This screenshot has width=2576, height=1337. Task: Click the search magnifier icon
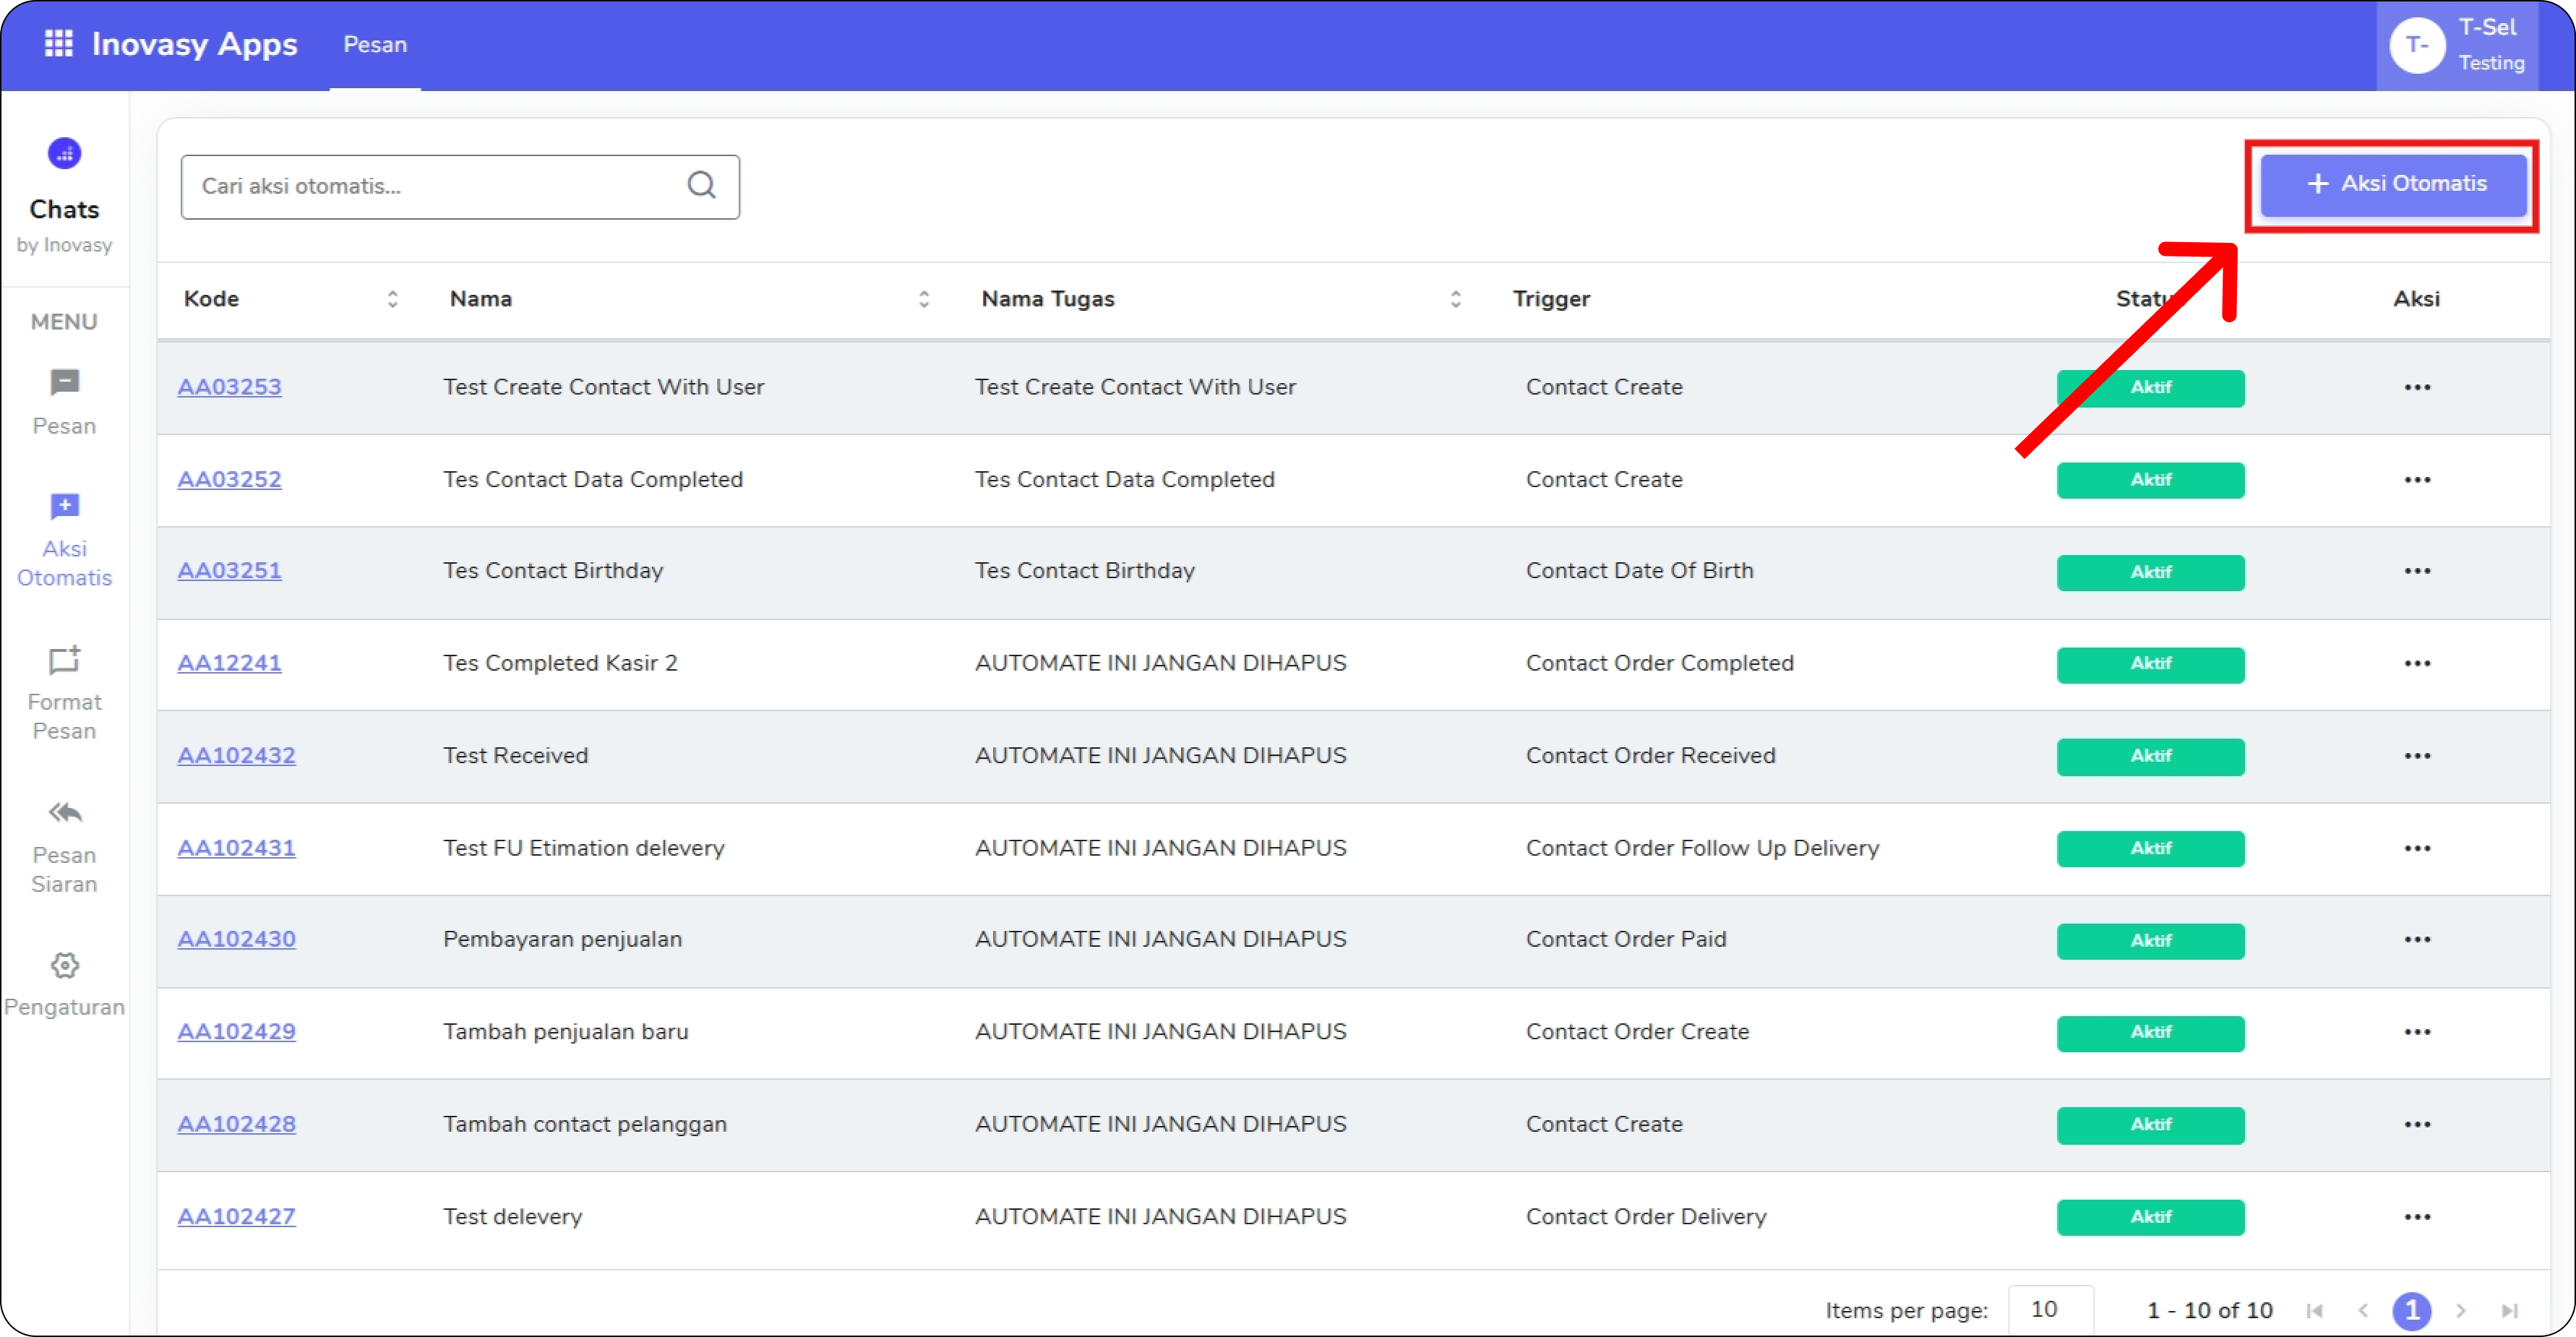coord(701,185)
